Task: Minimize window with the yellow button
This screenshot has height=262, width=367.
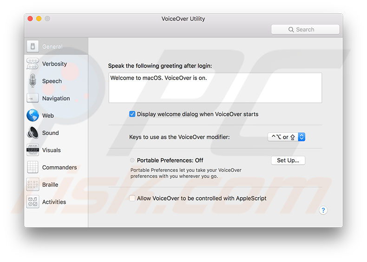Action: pos(39,19)
